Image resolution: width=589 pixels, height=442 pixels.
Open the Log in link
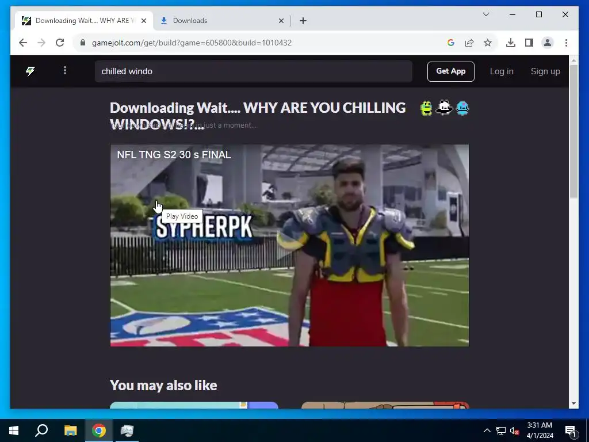click(x=501, y=71)
